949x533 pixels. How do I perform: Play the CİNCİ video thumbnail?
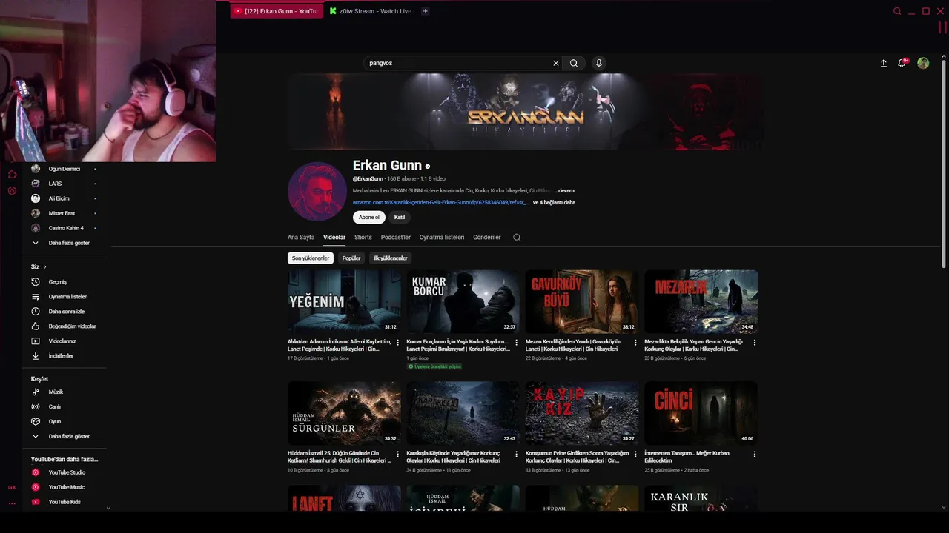[701, 413]
